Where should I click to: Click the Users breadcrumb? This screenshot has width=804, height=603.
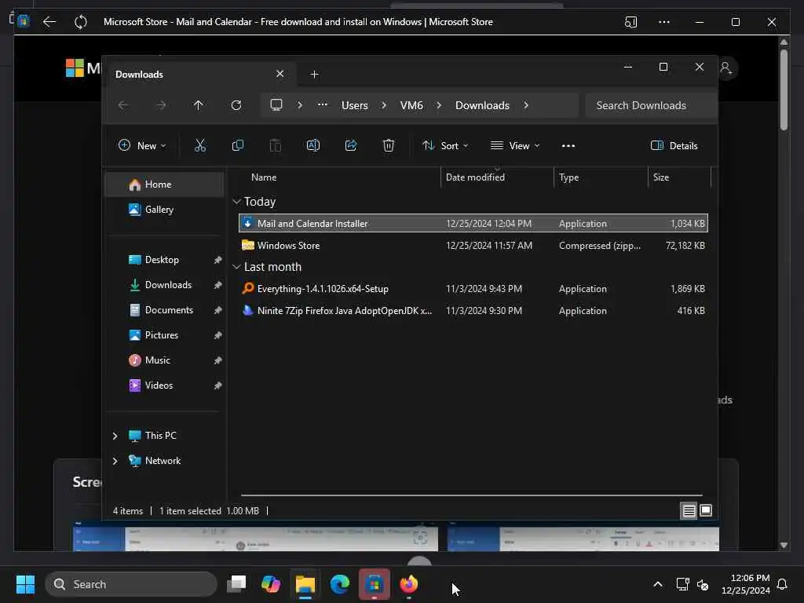355,105
